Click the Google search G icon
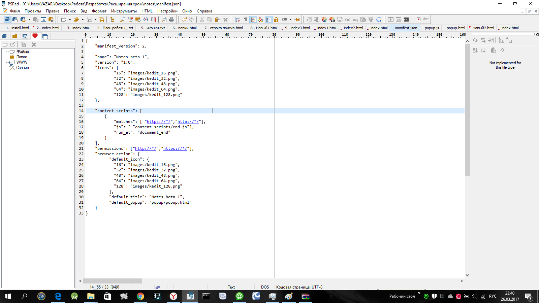The width and height of the screenshot is (539, 303). click(x=379, y=20)
